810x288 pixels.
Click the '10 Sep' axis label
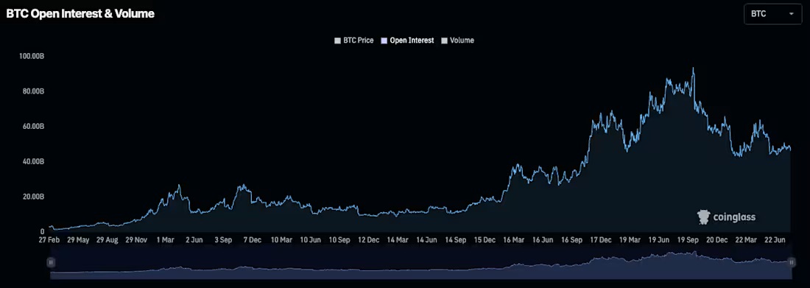pyautogui.click(x=340, y=240)
